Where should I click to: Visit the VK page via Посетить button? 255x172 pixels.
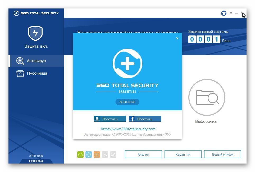110,119
